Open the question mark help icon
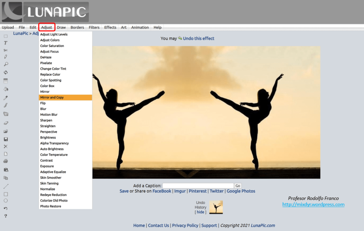Screen dimensions: 364x231 click(6, 216)
